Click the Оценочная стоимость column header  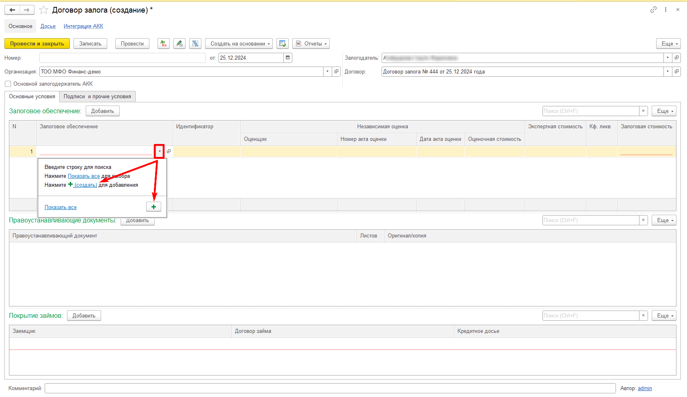495,139
